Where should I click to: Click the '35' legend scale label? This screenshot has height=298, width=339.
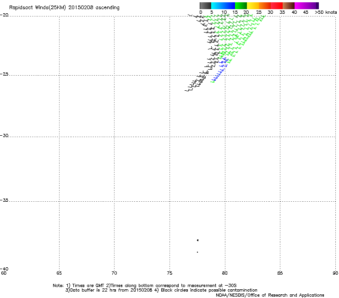click(282, 12)
